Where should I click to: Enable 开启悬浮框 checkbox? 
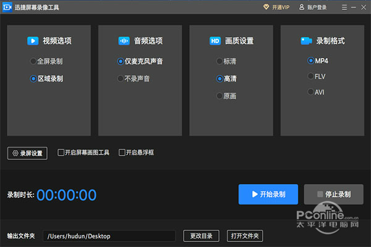point(122,153)
